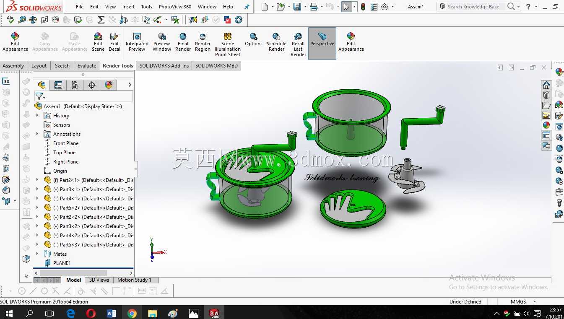Click the Under Defined status text
The image size is (564, 319).
click(x=465, y=301)
